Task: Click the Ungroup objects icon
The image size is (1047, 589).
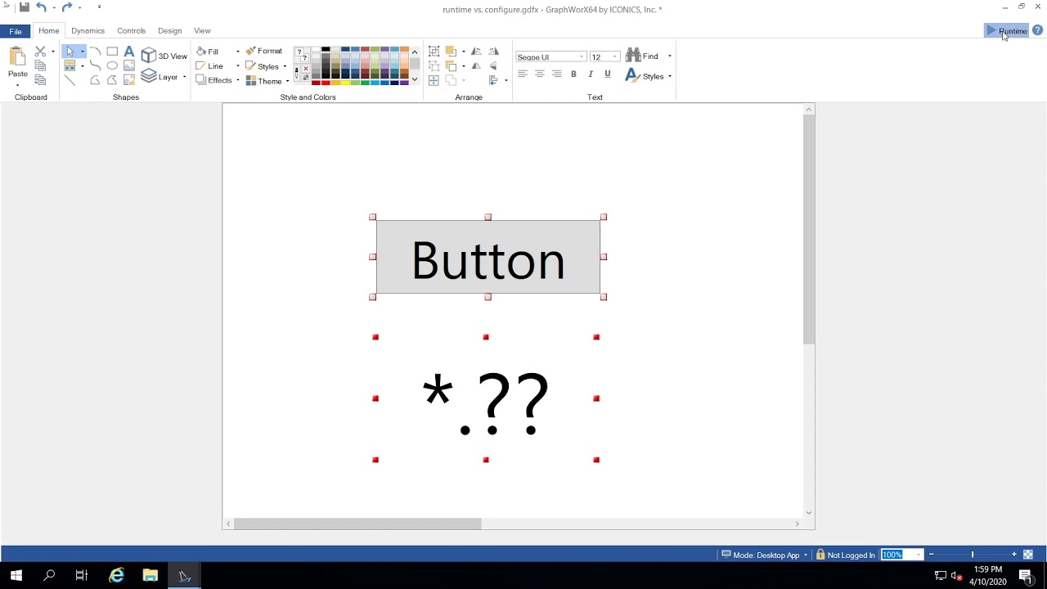Action: click(434, 66)
